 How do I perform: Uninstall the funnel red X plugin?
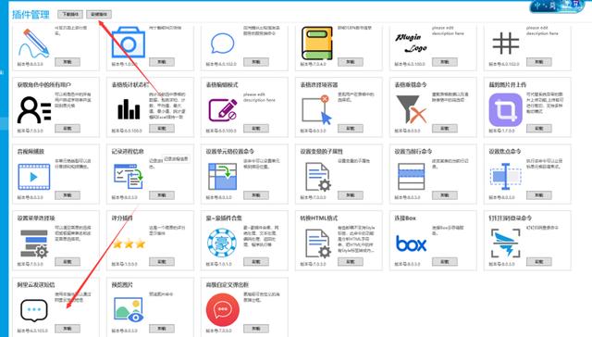[x=445, y=129]
